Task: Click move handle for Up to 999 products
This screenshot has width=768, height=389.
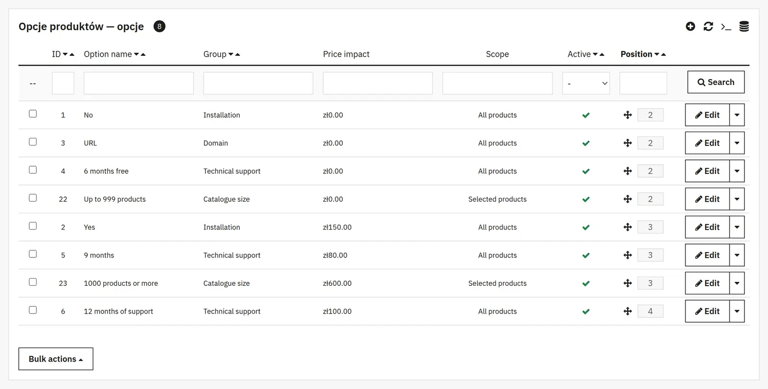Action: [x=627, y=199]
